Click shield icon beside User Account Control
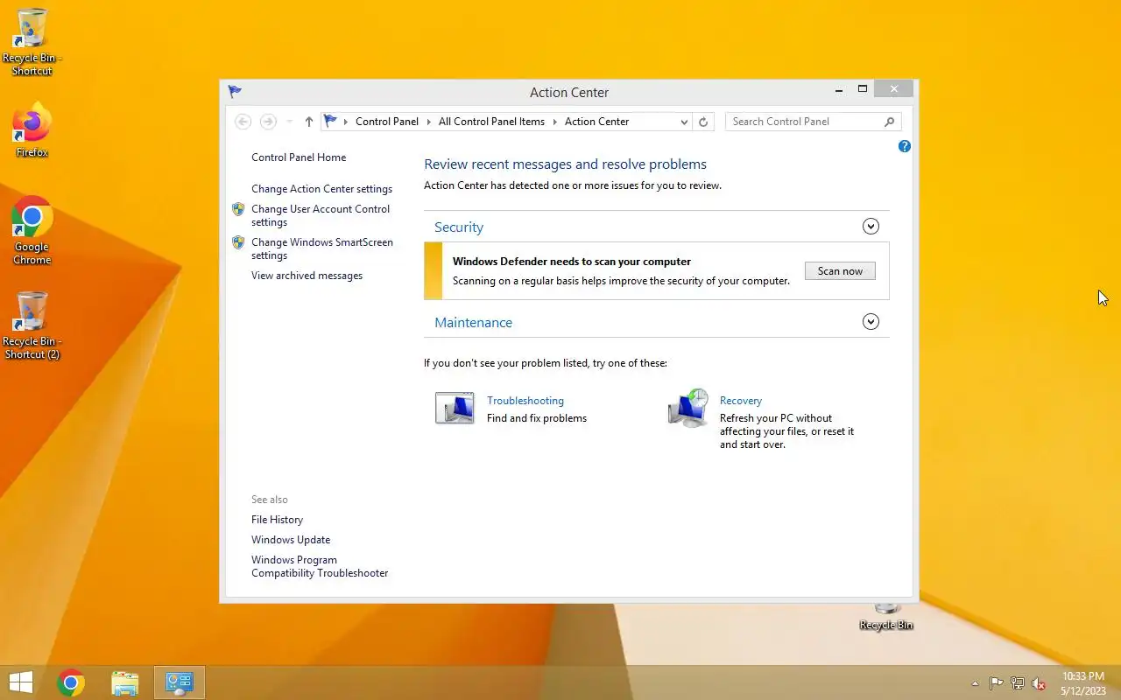Screen dimensions: 1121x700 click(x=238, y=209)
